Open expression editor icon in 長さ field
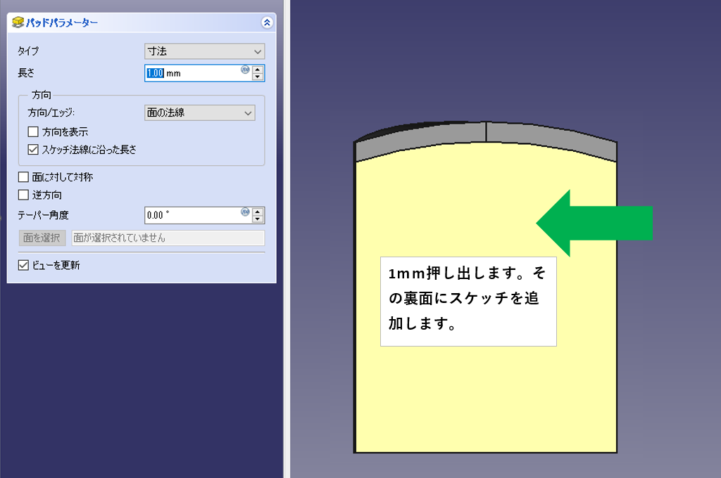Screen dimensions: 721x478 [245, 70]
